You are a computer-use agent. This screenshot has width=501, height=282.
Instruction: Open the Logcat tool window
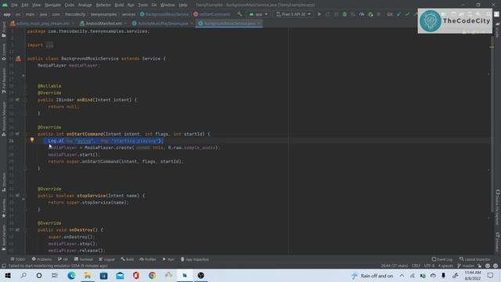(x=106, y=259)
